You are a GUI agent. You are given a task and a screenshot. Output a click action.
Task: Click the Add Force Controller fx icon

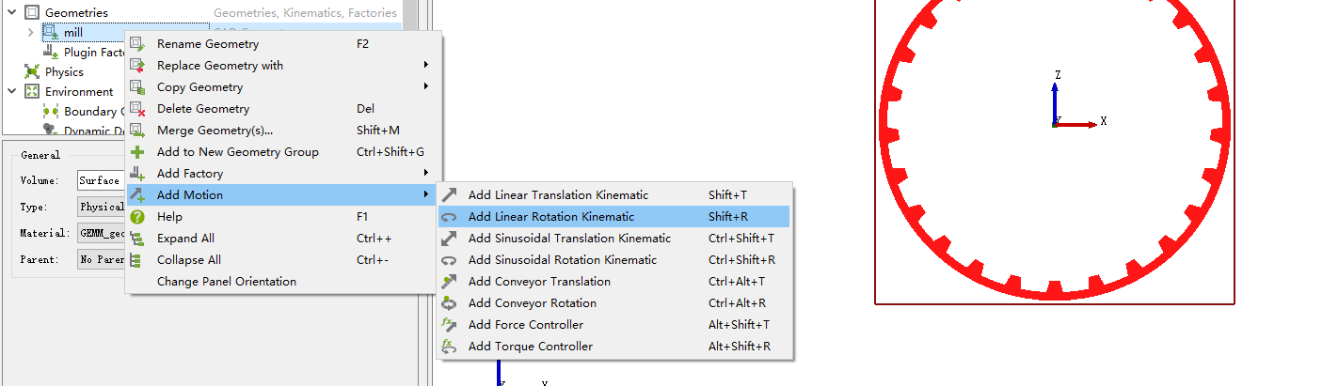pos(450,325)
